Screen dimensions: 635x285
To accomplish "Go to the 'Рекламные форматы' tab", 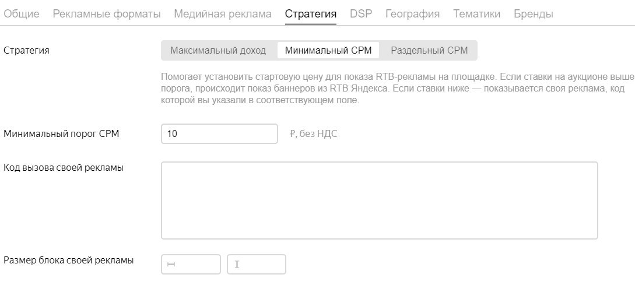I will 107,14.
